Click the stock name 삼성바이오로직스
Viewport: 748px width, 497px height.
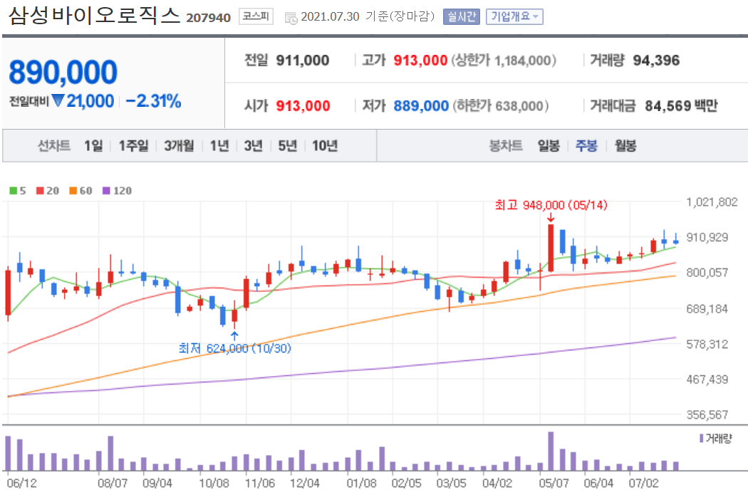(95, 16)
